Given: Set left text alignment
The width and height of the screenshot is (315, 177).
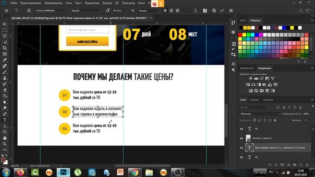Looking at the screenshot, I should 165,11.
